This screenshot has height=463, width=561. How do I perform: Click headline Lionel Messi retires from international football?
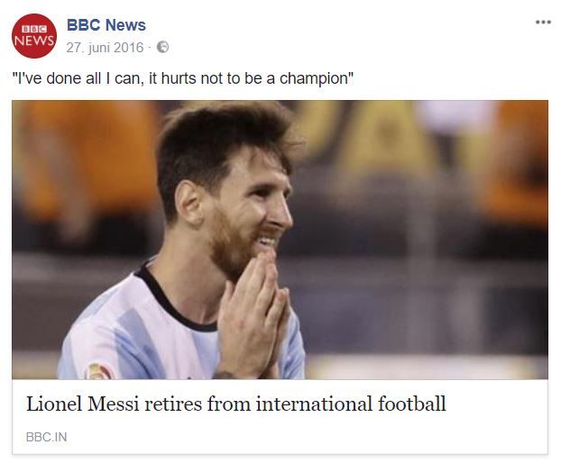(x=235, y=404)
